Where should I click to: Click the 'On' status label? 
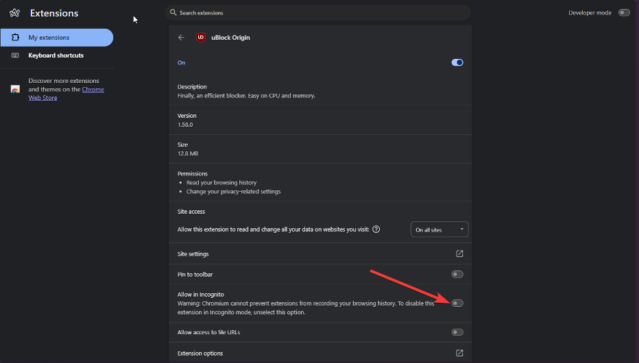point(182,63)
